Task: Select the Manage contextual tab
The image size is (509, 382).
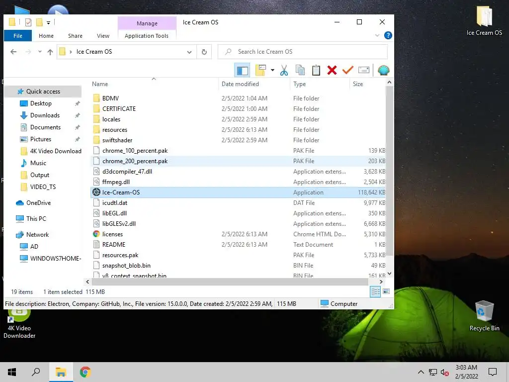Action: click(147, 23)
